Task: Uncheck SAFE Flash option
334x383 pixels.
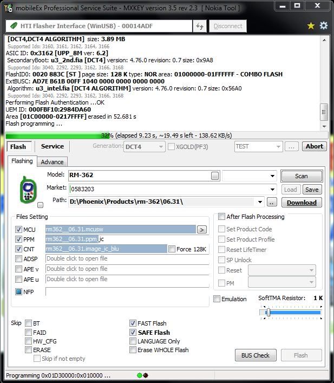Action: pyautogui.click(x=133, y=332)
